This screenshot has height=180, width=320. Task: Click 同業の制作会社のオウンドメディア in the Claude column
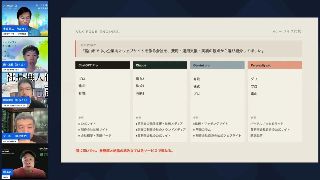161,130
